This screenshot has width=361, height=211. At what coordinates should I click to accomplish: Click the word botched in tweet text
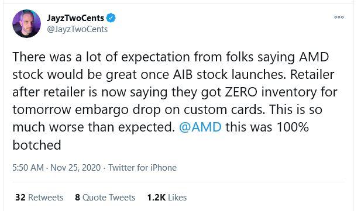point(37,145)
